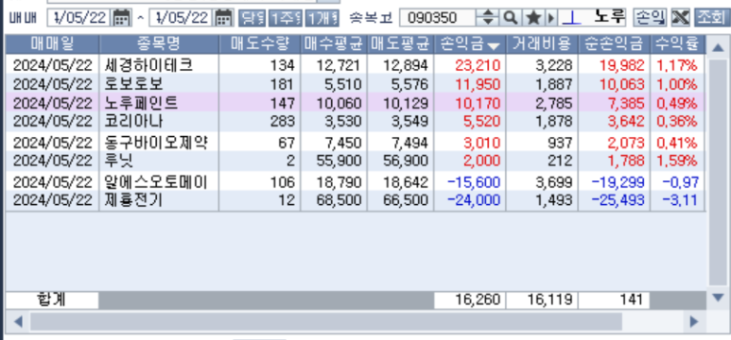The image size is (731, 340).
Task: Click the 손익 button
Action: tap(650, 18)
